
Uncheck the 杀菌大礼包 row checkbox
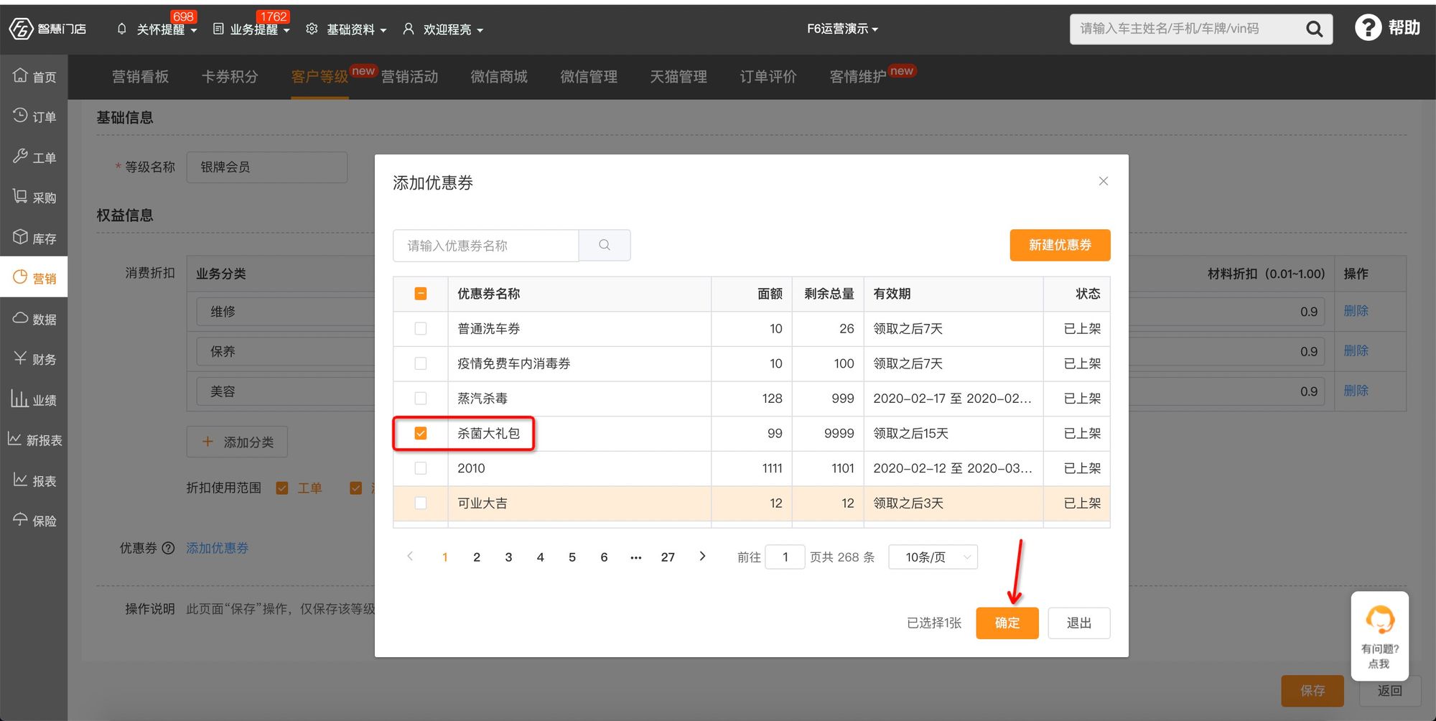421,433
